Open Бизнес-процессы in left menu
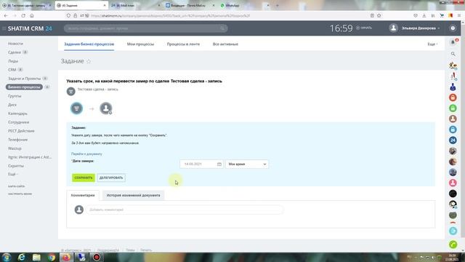This screenshot has width=465, height=262. (24, 87)
